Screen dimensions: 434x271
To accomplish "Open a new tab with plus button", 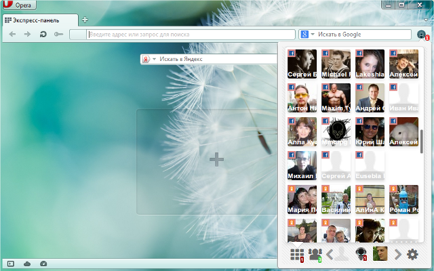I will point(85,20).
